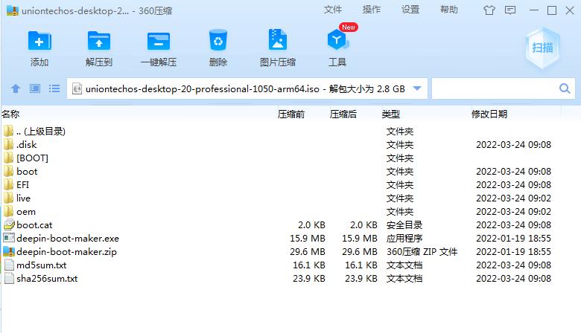Sort by the 压缩后 column header
The image size is (581, 333).
tap(343, 114)
